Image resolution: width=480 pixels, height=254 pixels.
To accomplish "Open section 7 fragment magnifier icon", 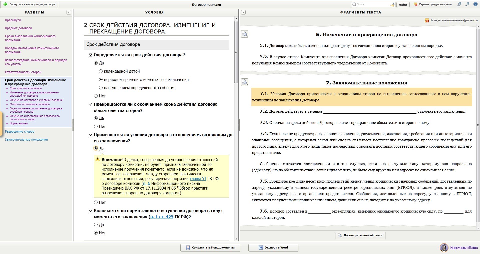I will (245, 82).
